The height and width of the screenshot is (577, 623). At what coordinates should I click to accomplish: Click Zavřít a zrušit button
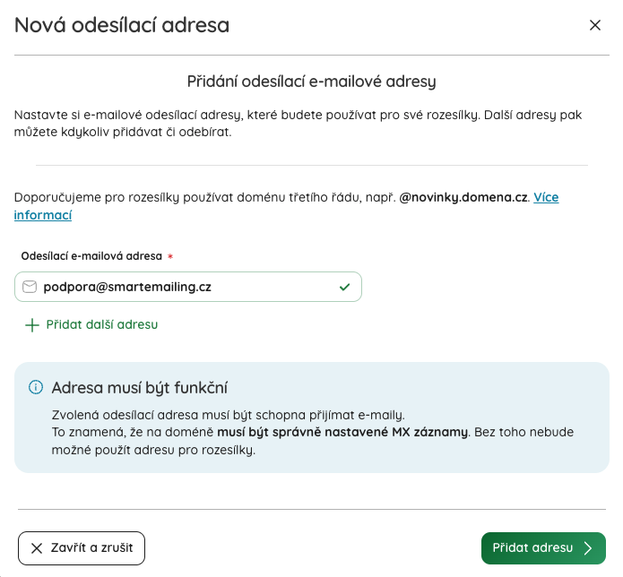[x=82, y=548]
